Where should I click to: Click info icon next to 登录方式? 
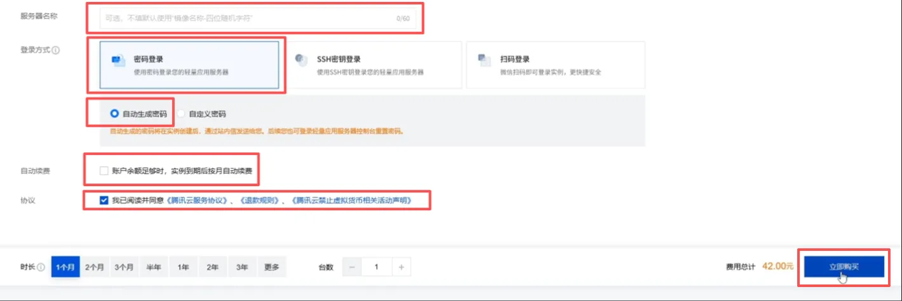[x=55, y=50]
